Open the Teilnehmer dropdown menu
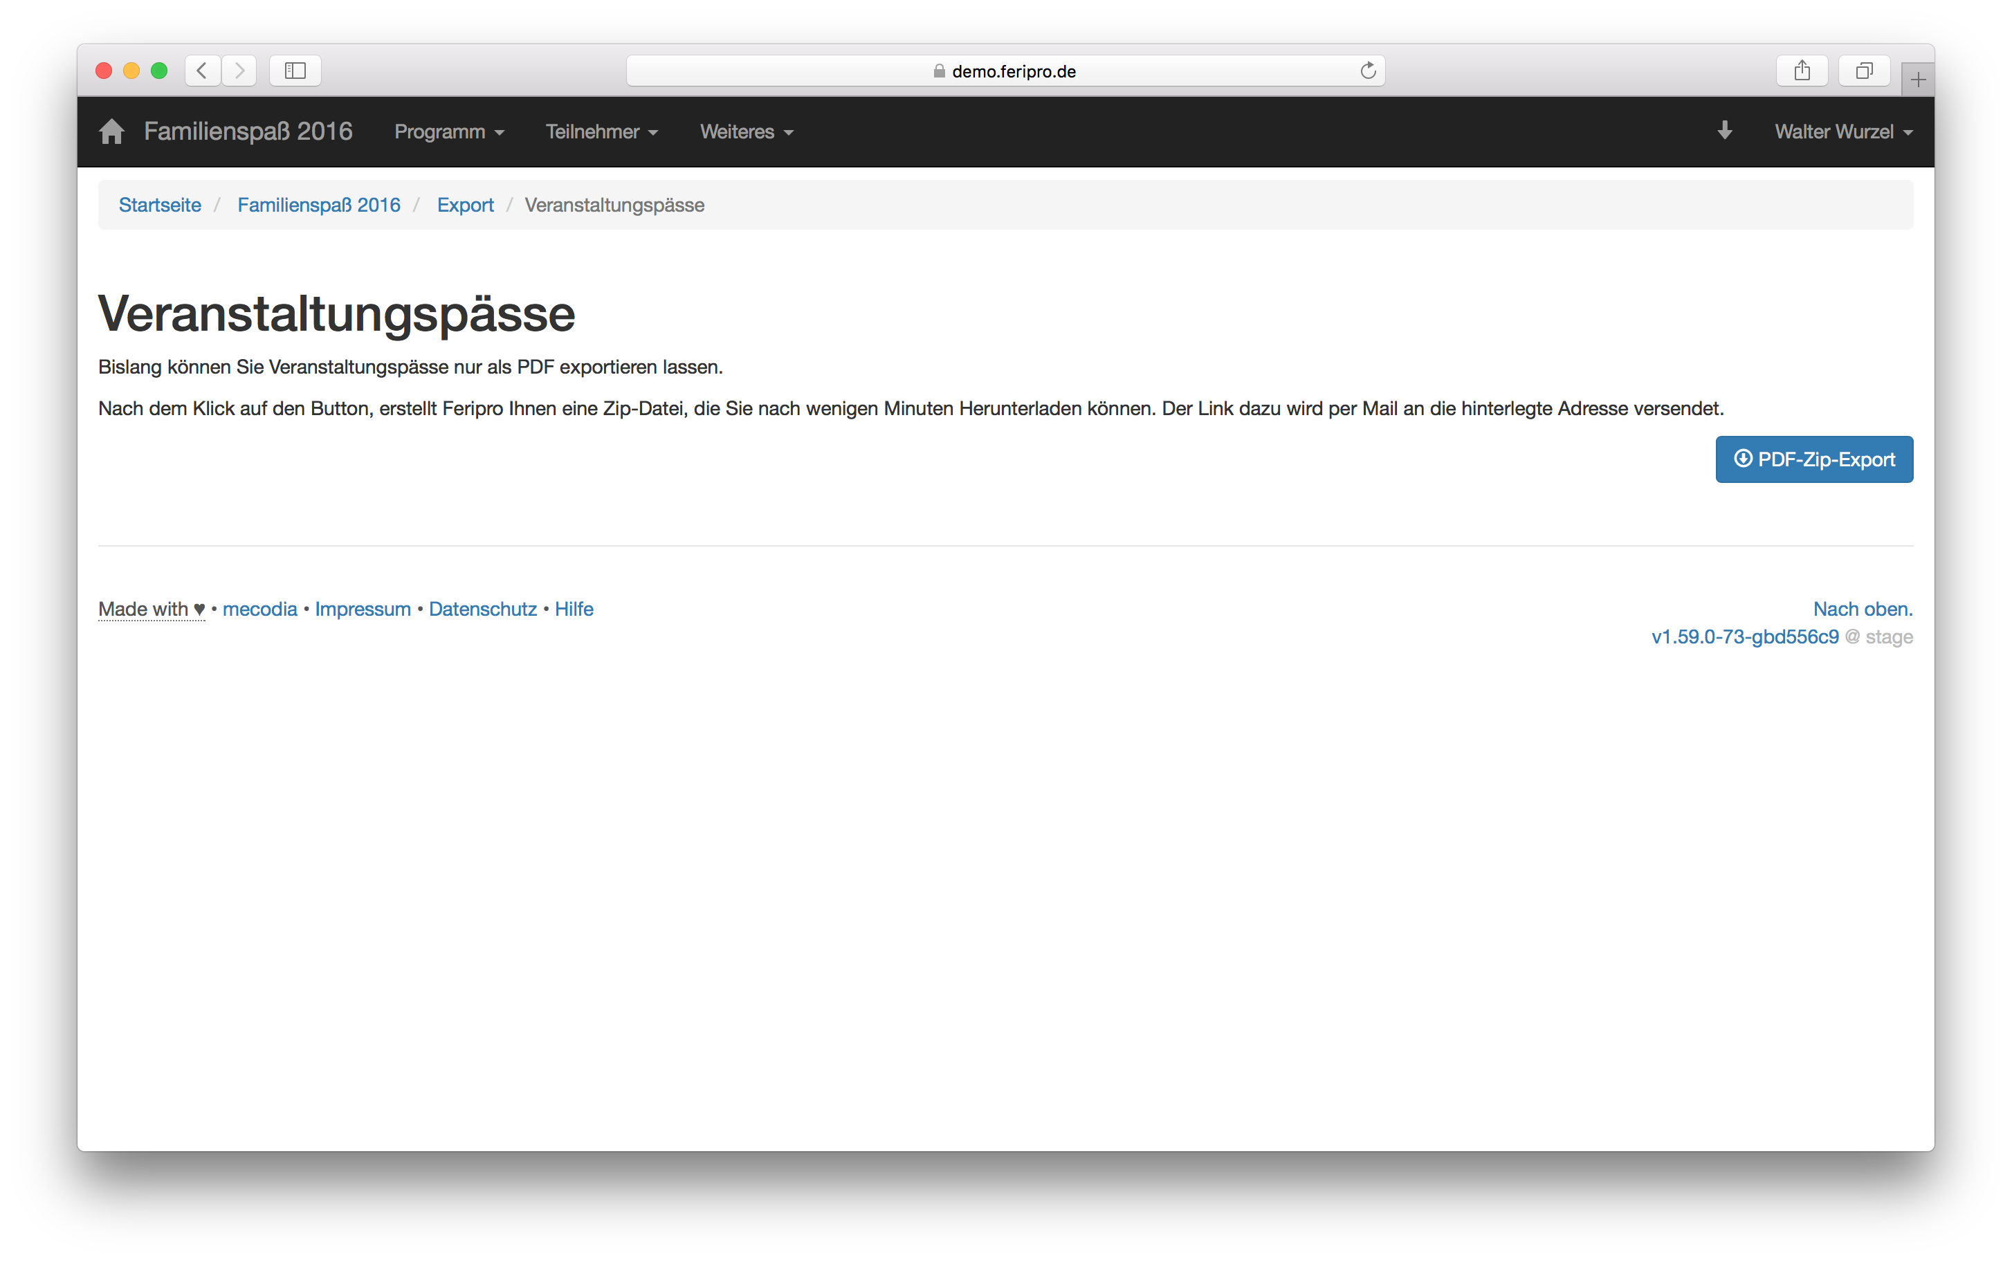2012x1262 pixels. click(x=602, y=132)
